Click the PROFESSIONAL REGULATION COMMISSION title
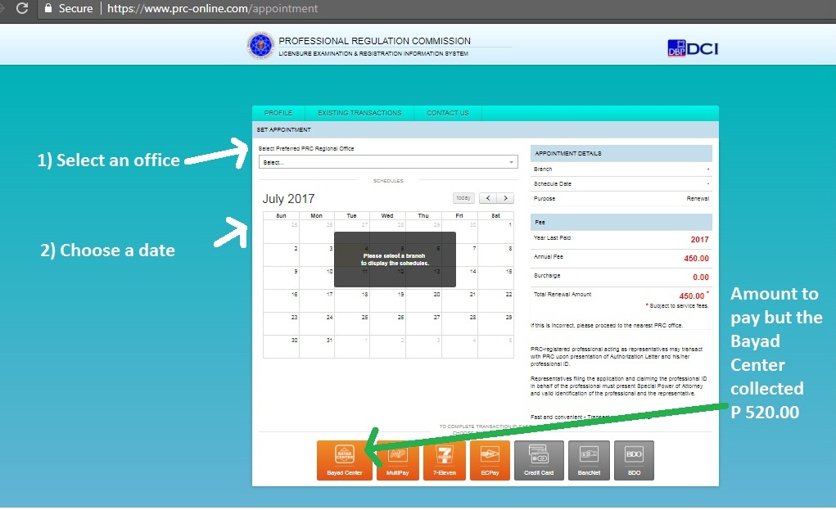 pos(374,41)
